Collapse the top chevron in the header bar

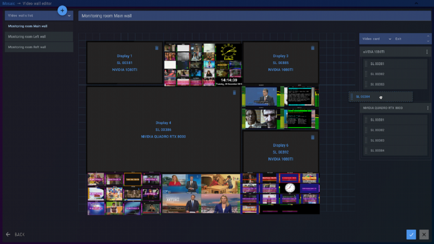coord(416,3)
